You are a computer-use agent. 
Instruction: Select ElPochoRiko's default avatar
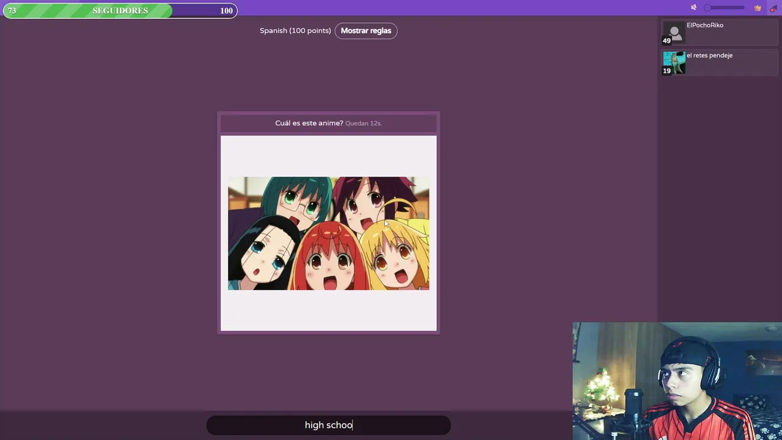[x=674, y=34]
